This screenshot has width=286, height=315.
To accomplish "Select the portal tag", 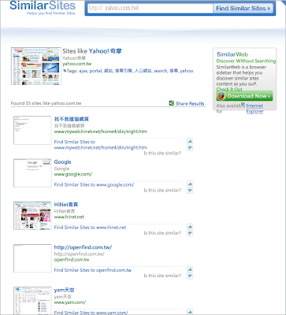I will tap(95, 71).
